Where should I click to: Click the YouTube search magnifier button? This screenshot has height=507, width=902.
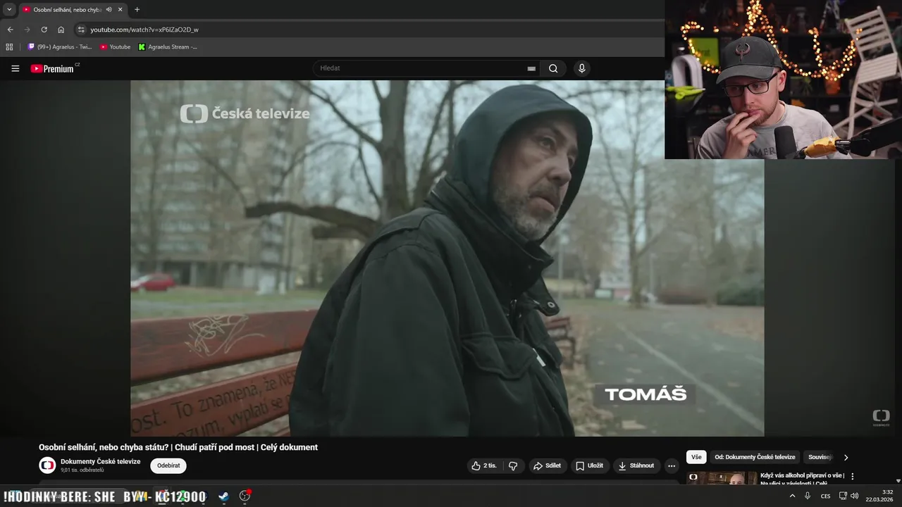tap(553, 68)
